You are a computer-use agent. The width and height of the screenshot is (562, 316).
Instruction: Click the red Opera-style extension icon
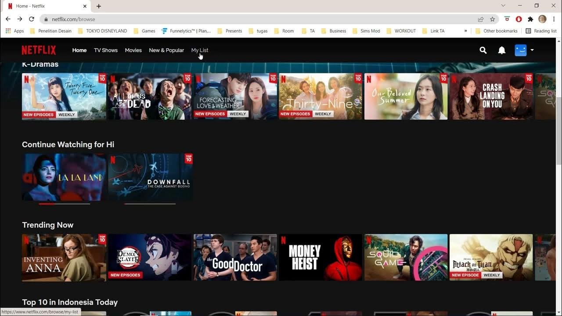pyautogui.click(x=519, y=19)
